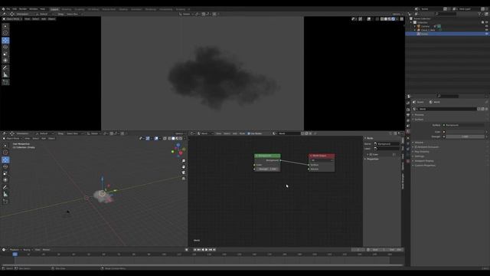Select the Select Box tool in the top viewport
Image resolution: width=490 pixels, height=276 pixels.
5,26
